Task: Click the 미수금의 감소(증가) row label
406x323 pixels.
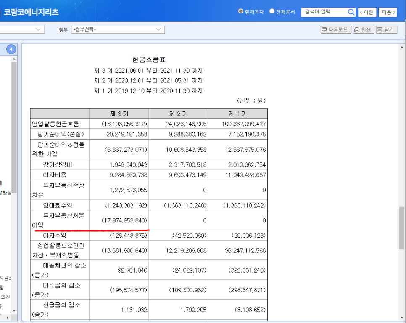Action: pyautogui.click(x=56, y=290)
